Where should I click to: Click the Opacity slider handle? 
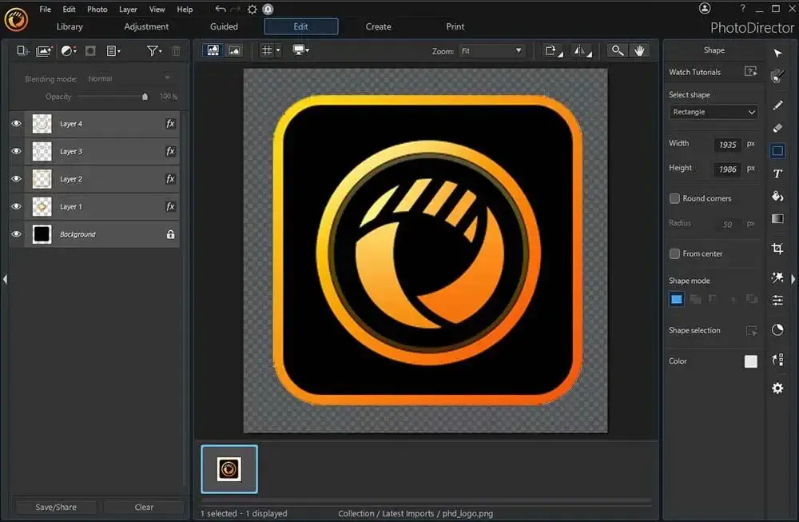(x=145, y=97)
